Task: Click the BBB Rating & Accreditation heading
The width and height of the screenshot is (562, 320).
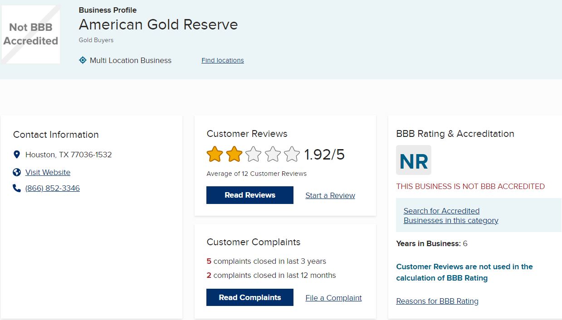Action: click(455, 134)
